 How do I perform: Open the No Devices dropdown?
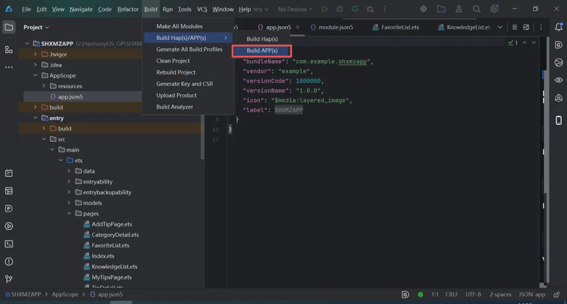coord(295,9)
